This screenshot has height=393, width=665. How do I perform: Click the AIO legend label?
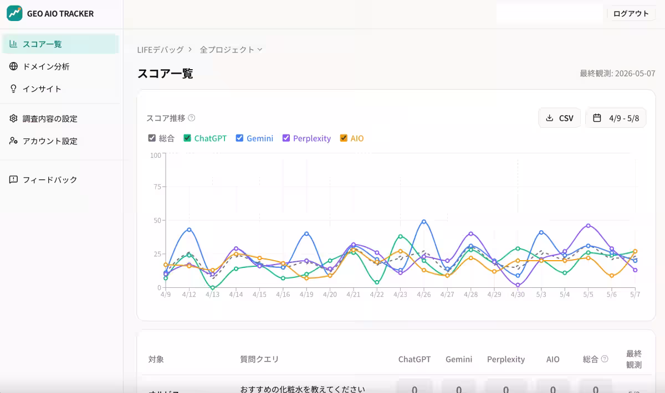point(357,138)
